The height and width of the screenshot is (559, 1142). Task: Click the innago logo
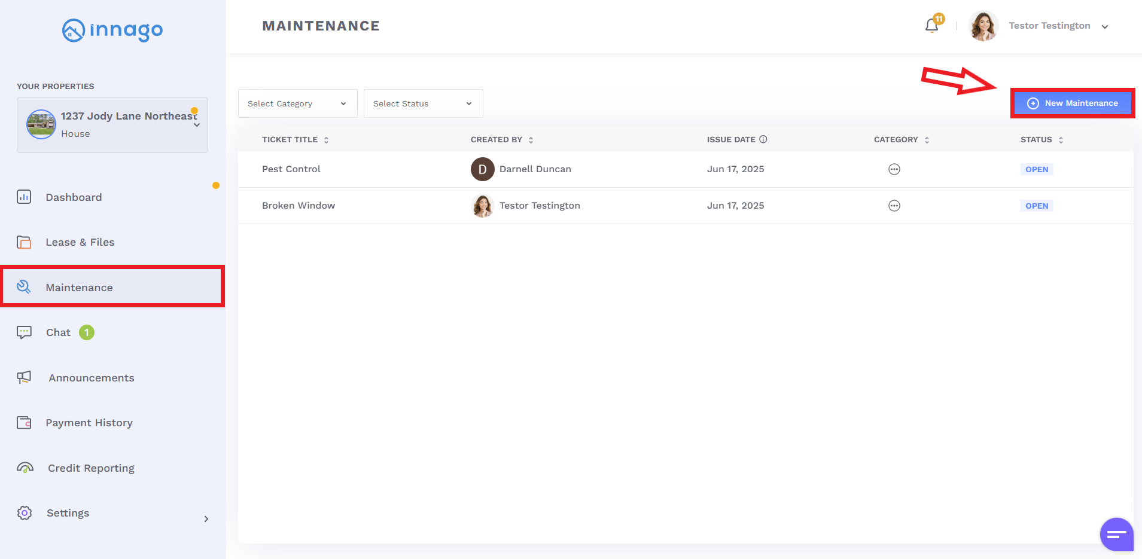coord(112,30)
